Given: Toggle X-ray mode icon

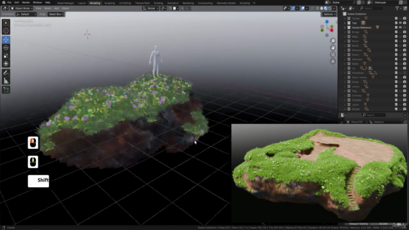Looking at the screenshot, I should coord(313,8).
